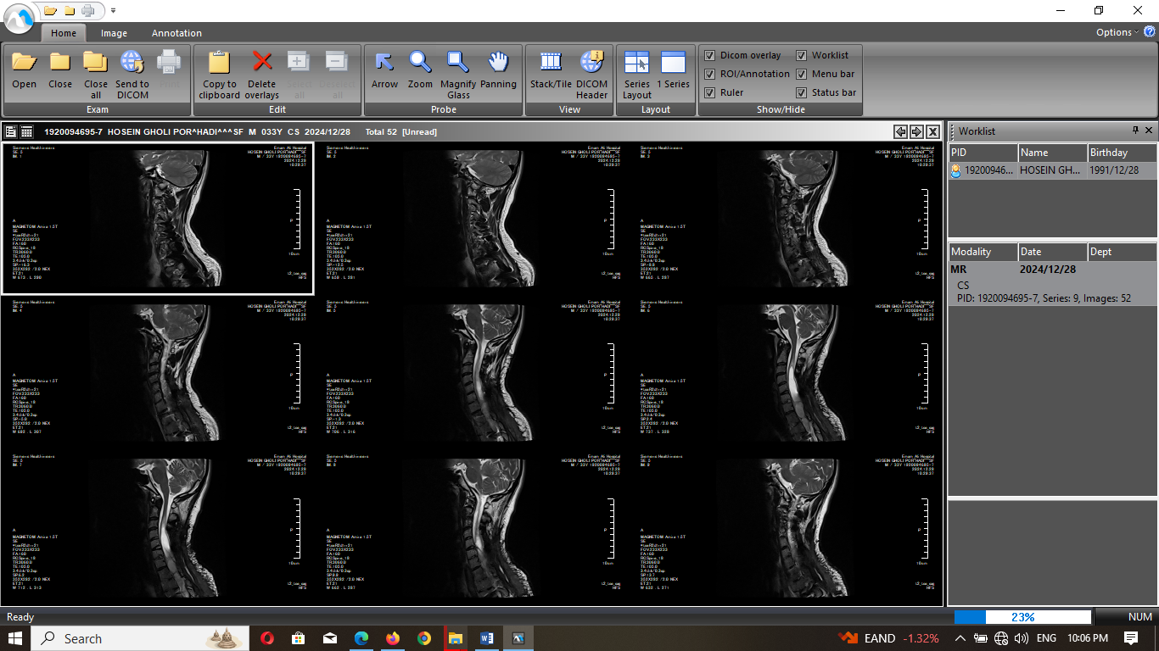Toggle the Dicom overlay checkbox

pyautogui.click(x=710, y=55)
